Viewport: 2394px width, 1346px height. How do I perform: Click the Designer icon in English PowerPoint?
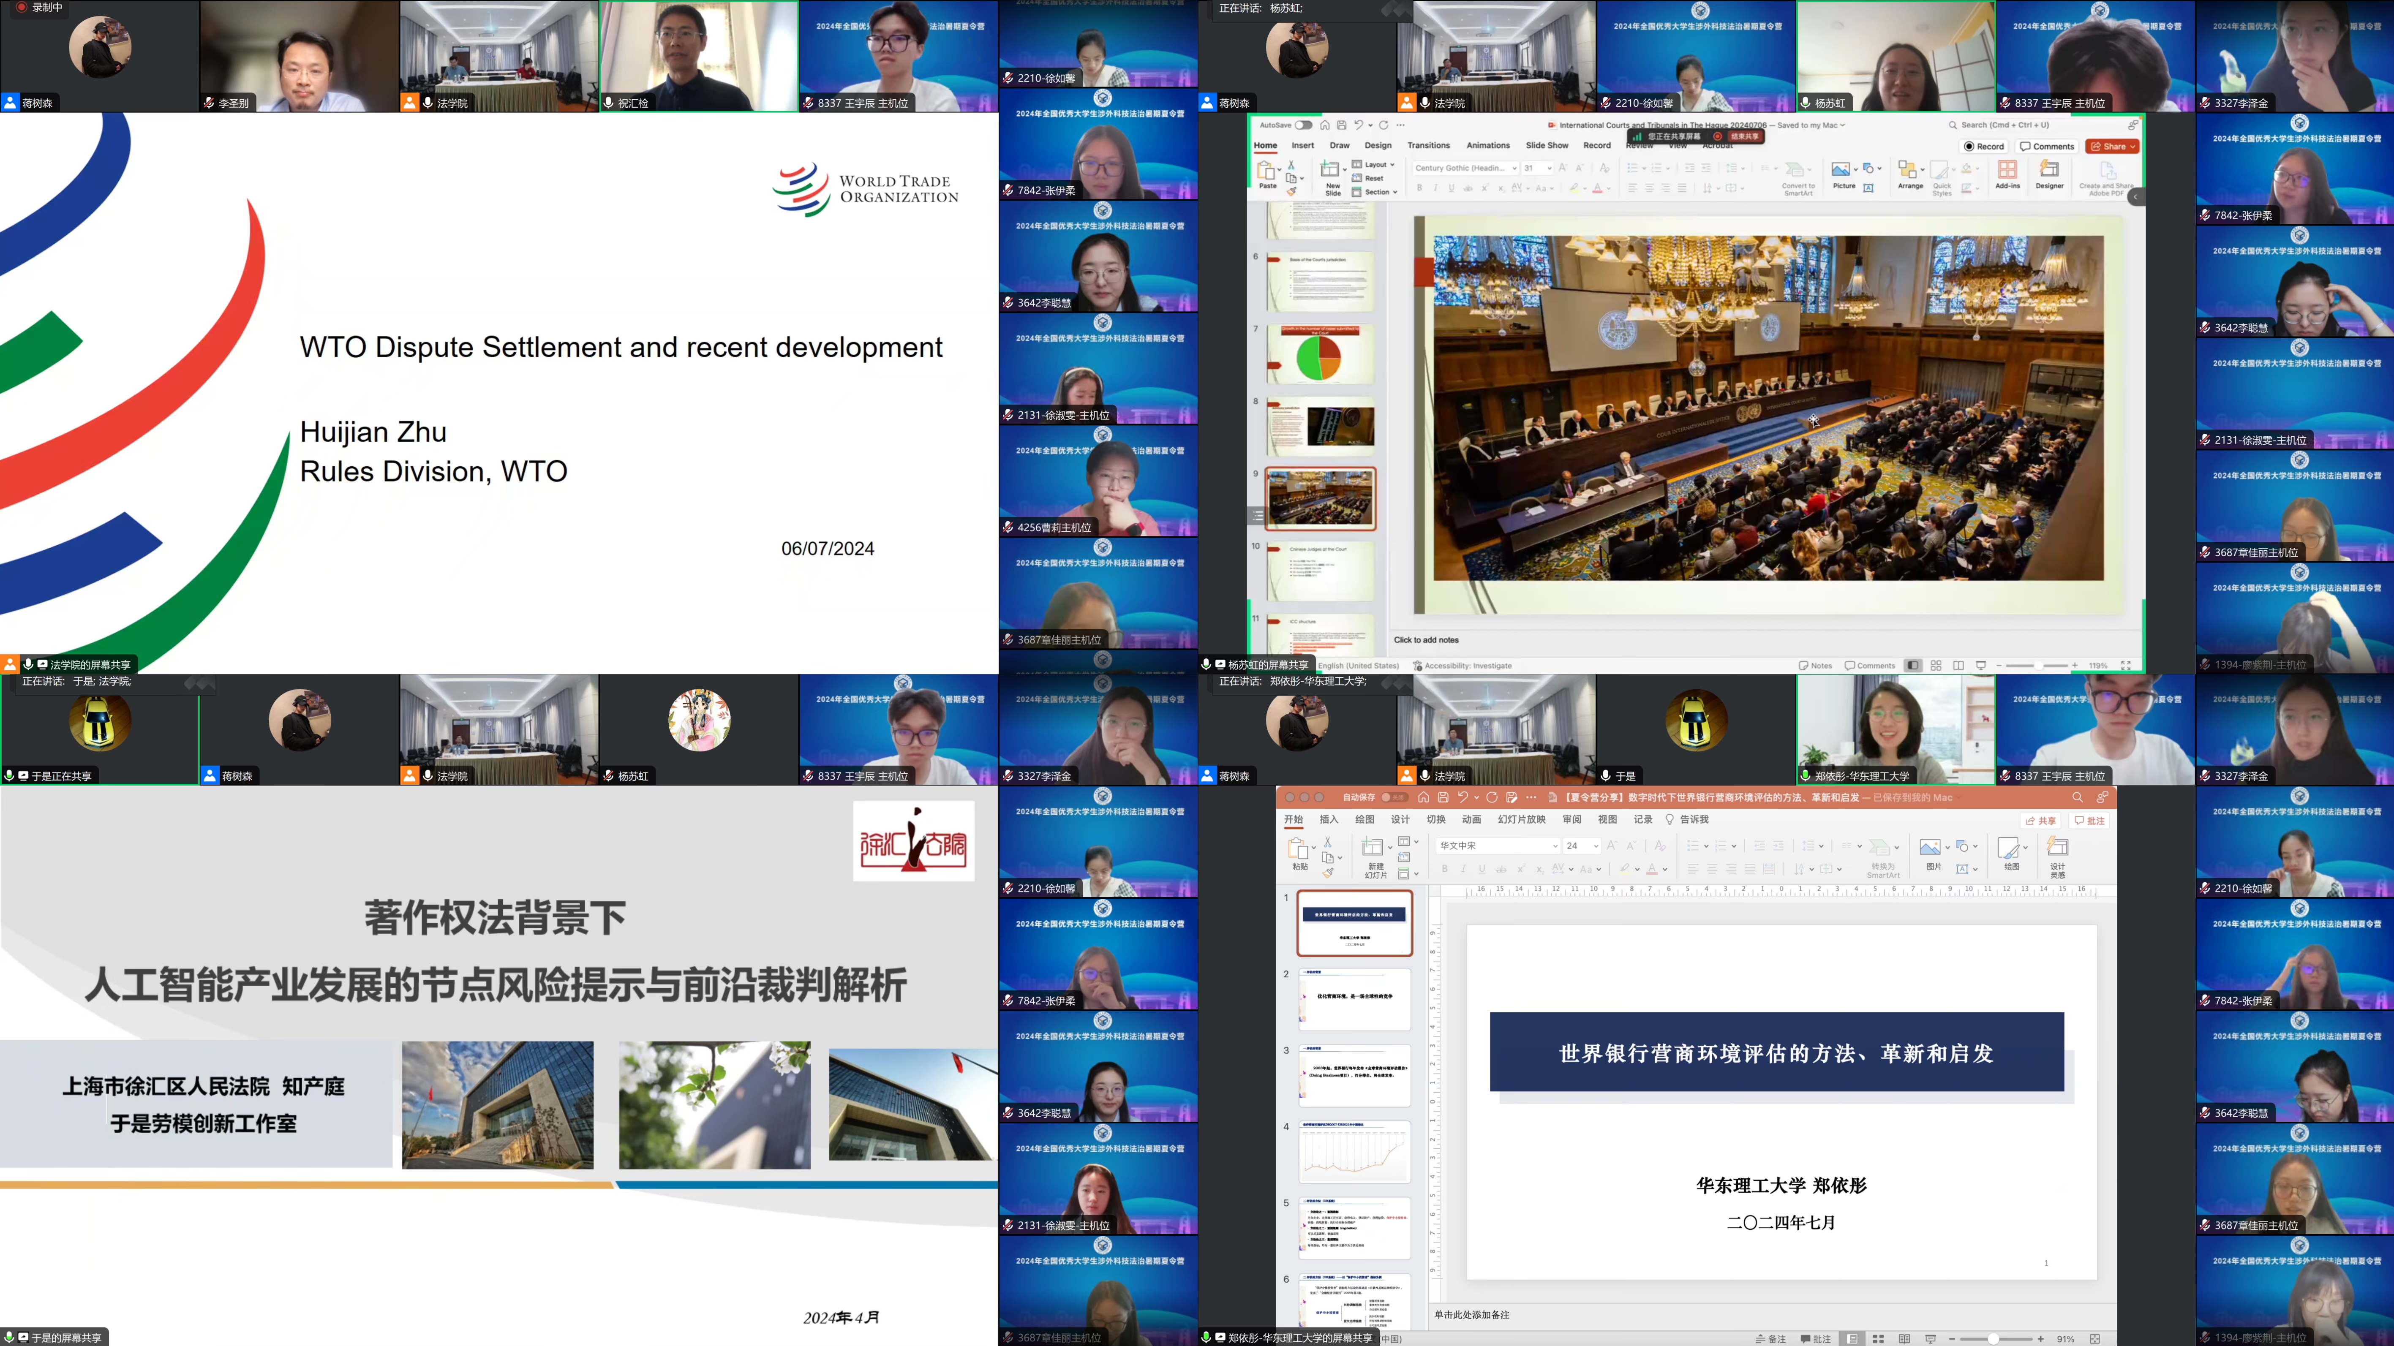2048,170
